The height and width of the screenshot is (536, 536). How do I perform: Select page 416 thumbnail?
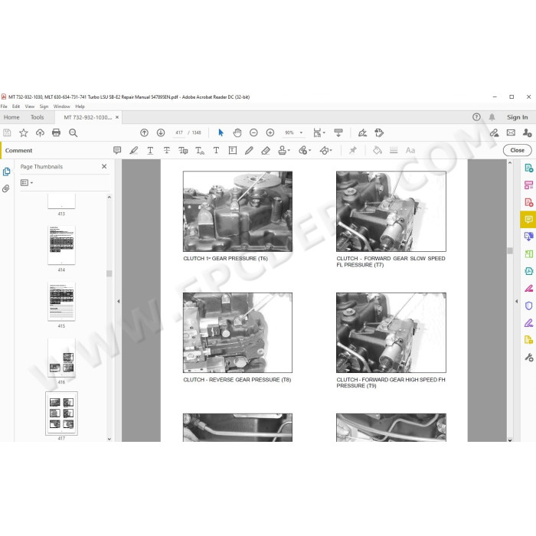tap(61, 358)
